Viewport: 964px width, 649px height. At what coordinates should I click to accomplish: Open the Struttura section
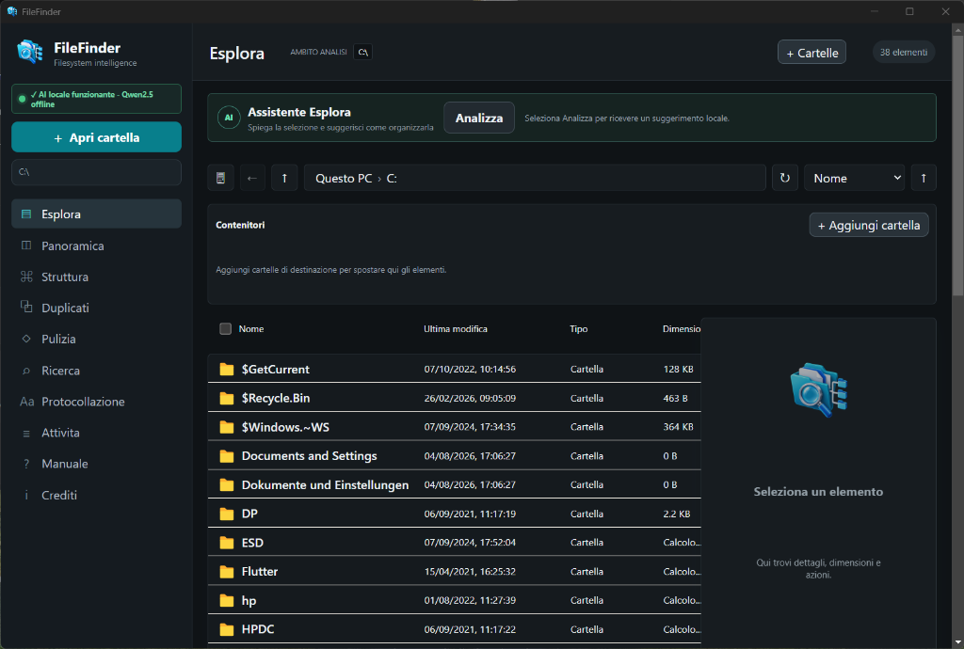click(97, 277)
